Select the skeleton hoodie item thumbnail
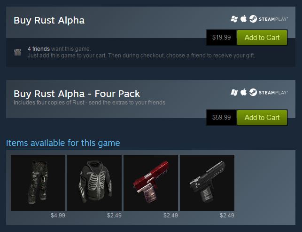 [x=94, y=183]
